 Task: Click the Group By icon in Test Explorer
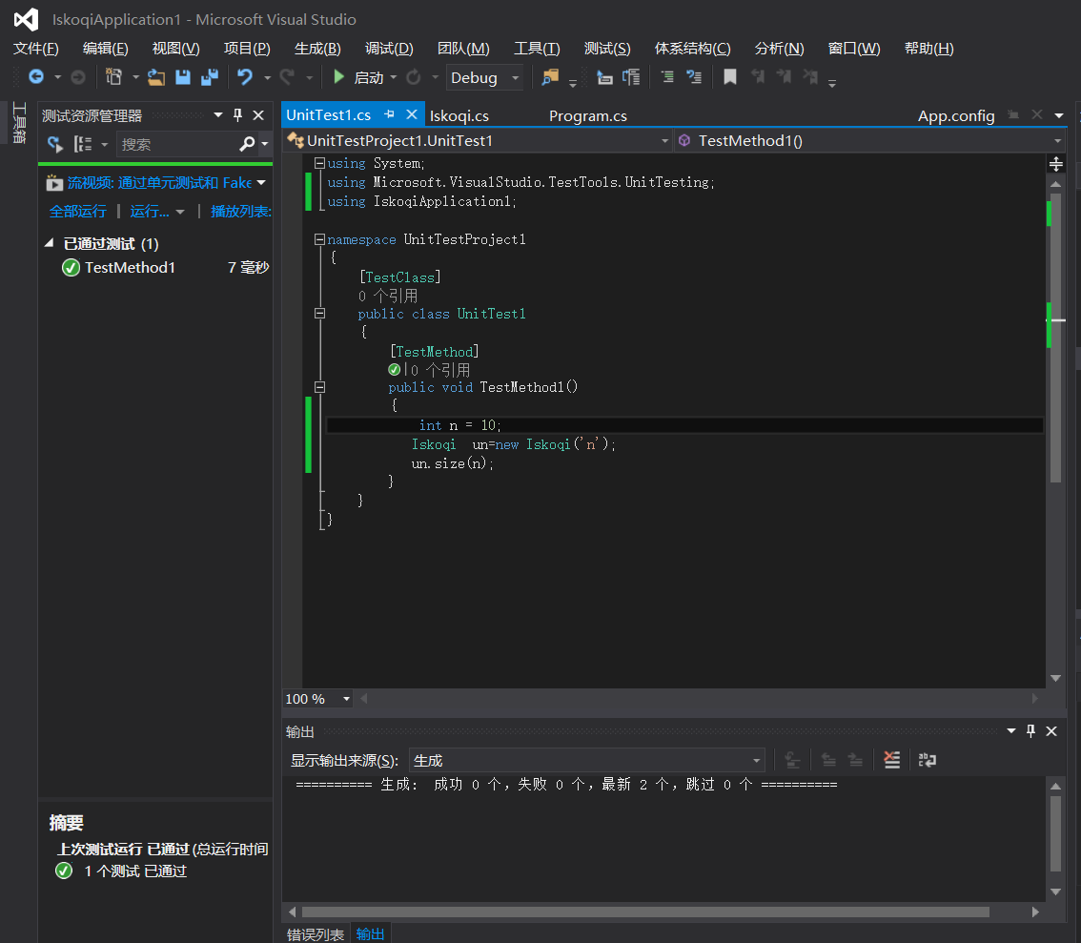83,144
